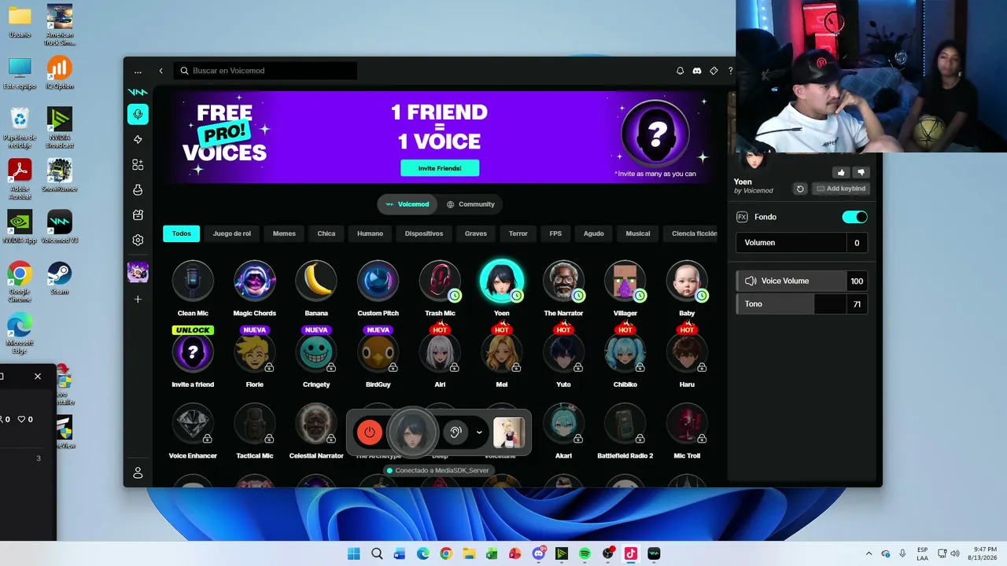
Task: Open the Voicebox microphone section in sidebar
Action: pos(138,115)
